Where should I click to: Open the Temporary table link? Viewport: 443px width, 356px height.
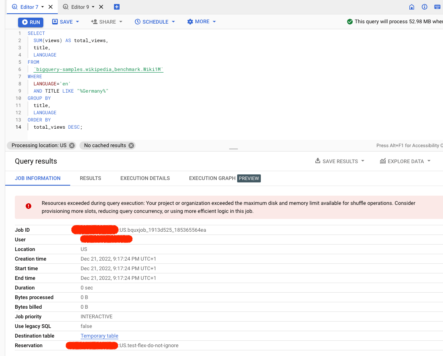point(99,336)
